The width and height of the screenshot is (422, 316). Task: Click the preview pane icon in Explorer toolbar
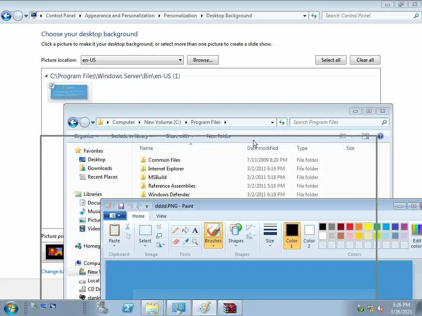point(366,136)
